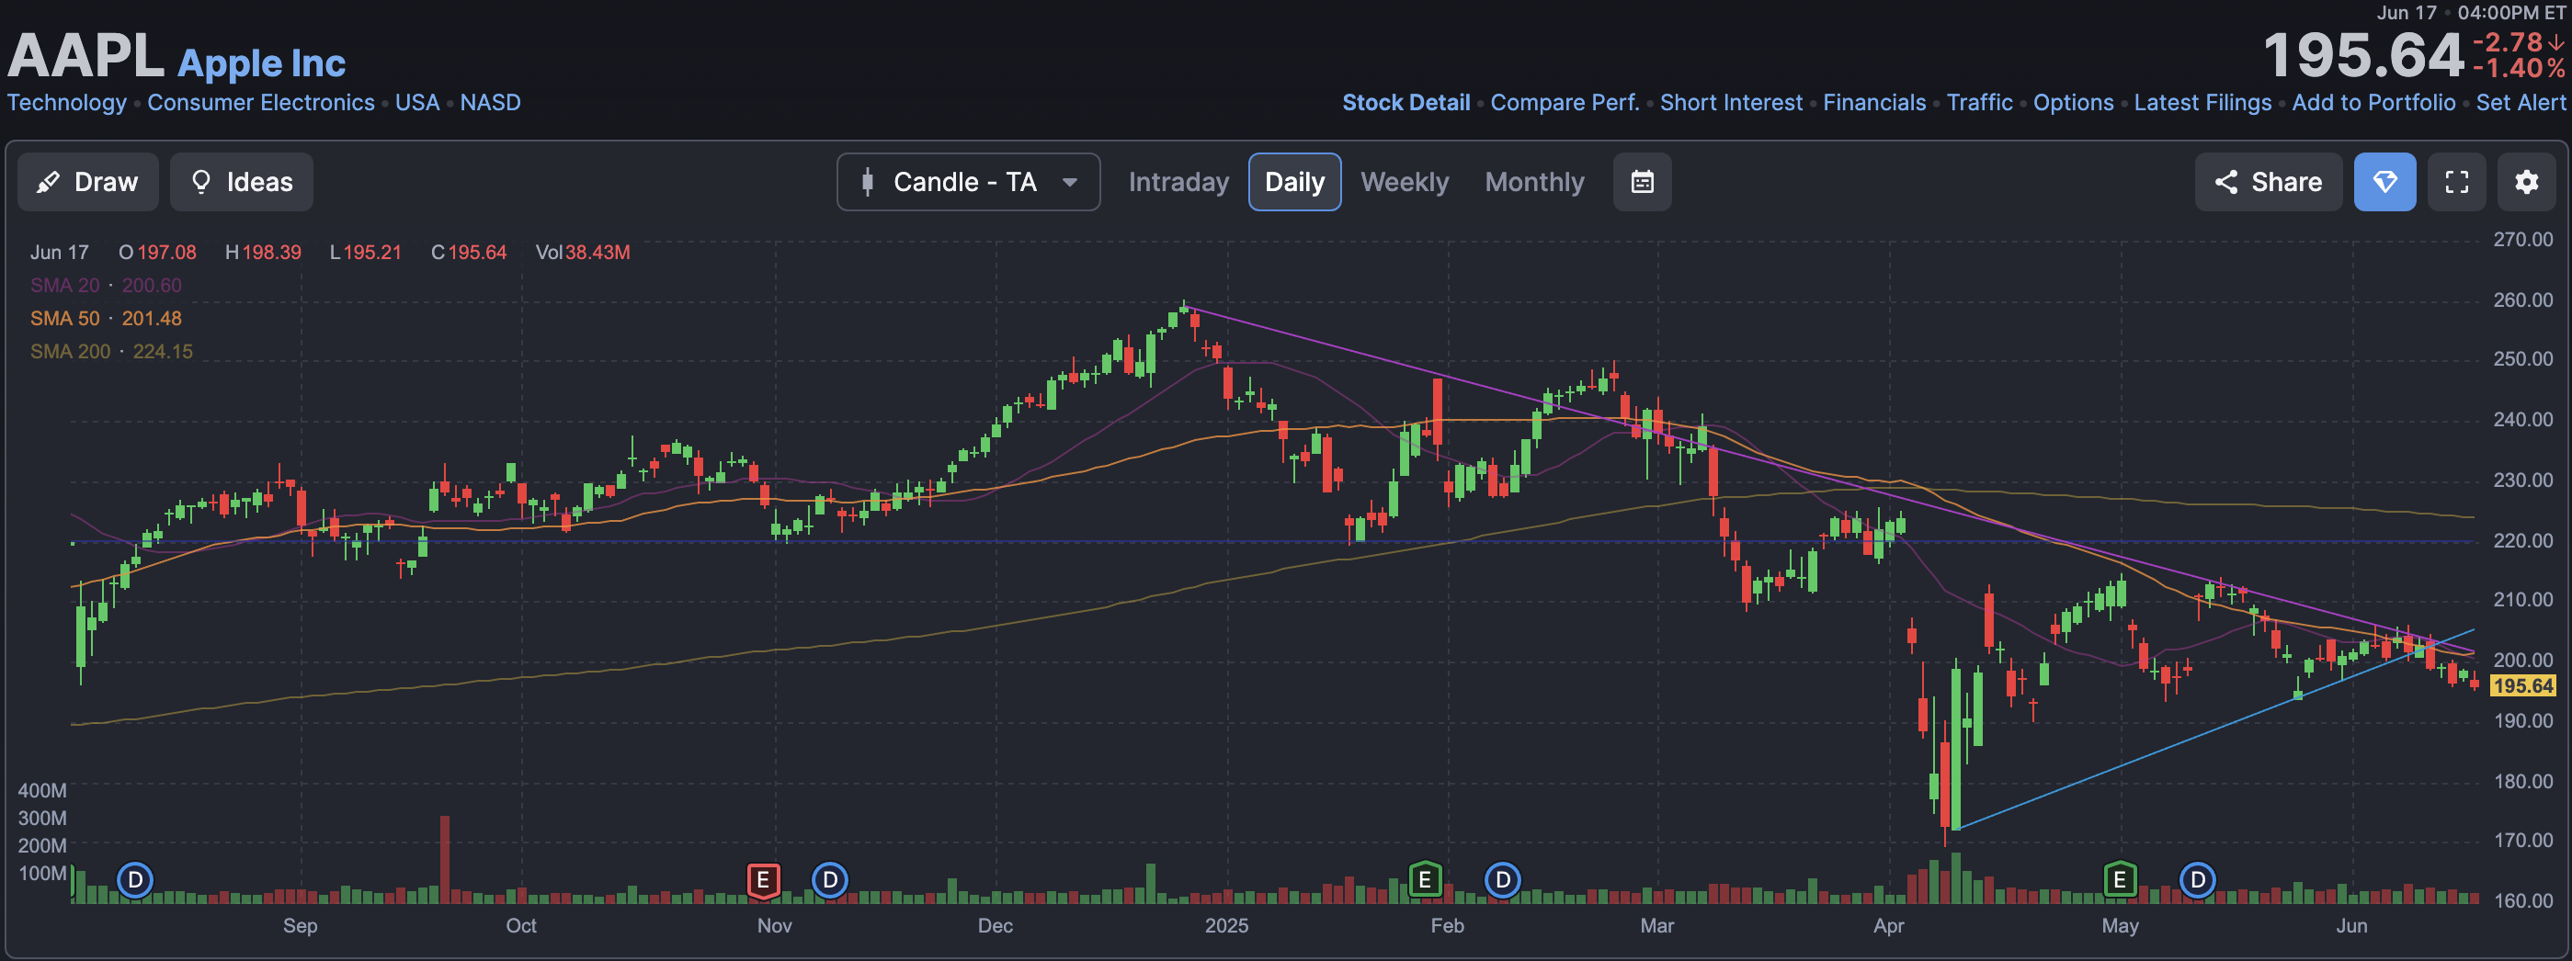2572x961 pixels.
Task: Toggle fullscreen chart mode
Action: 2456,182
